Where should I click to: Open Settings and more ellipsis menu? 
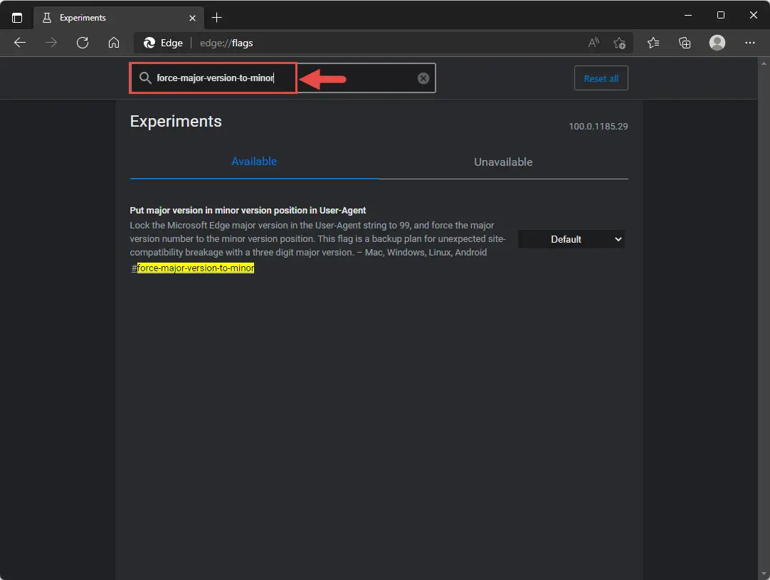(x=749, y=43)
